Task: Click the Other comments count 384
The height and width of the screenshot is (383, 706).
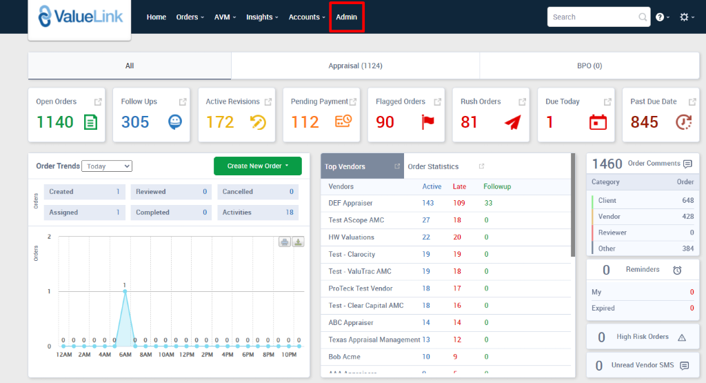Action: tap(688, 248)
